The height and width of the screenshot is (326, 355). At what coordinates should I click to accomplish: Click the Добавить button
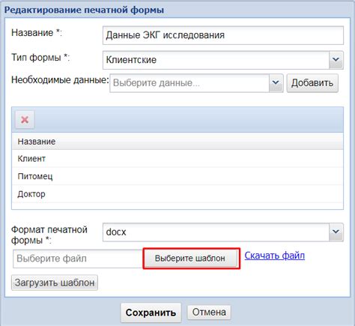[x=312, y=83]
